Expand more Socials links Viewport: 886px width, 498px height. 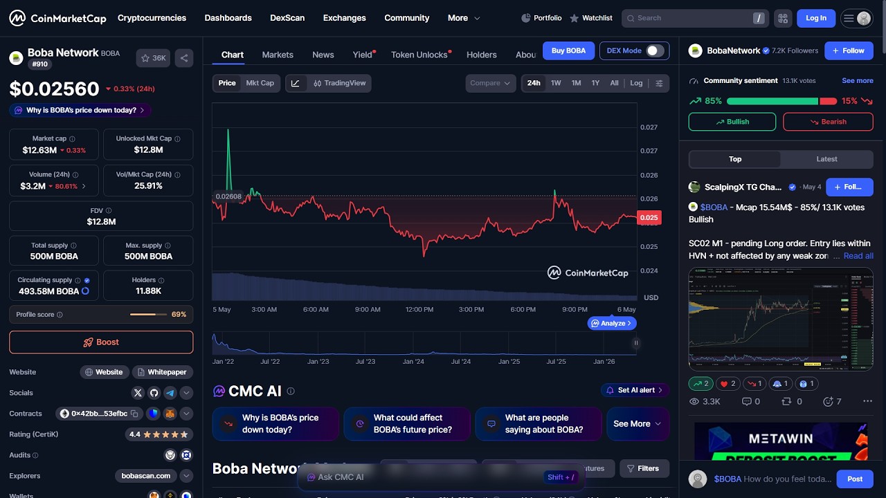click(x=186, y=393)
